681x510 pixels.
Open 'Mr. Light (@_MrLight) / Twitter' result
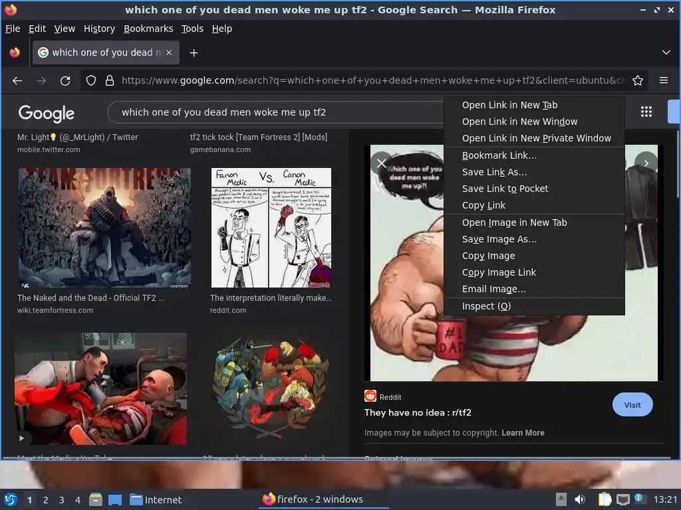(x=77, y=137)
